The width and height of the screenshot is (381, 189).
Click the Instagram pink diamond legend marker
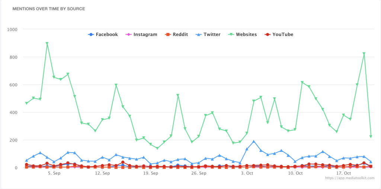128,35
